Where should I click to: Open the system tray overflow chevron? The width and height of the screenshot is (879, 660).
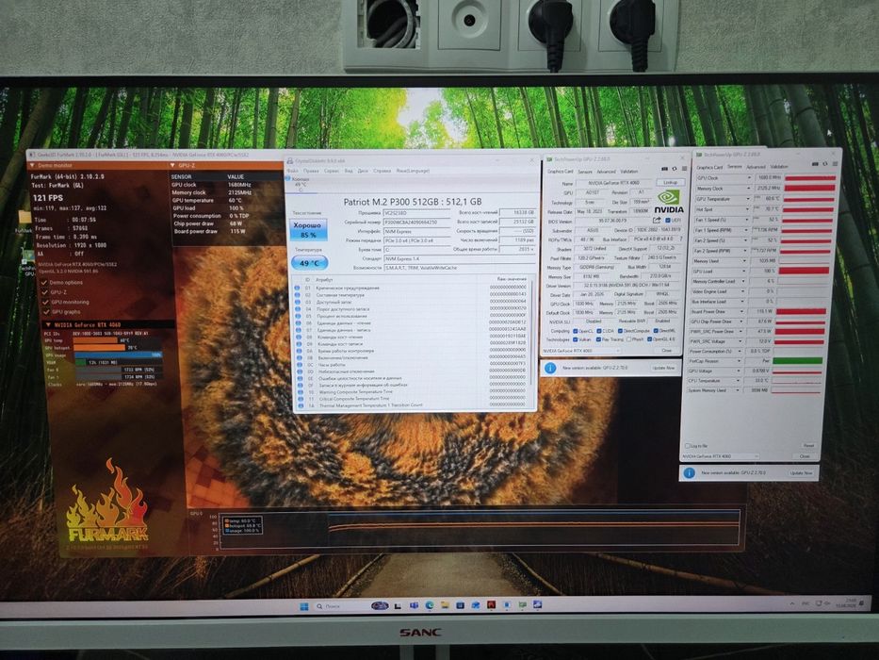point(792,603)
